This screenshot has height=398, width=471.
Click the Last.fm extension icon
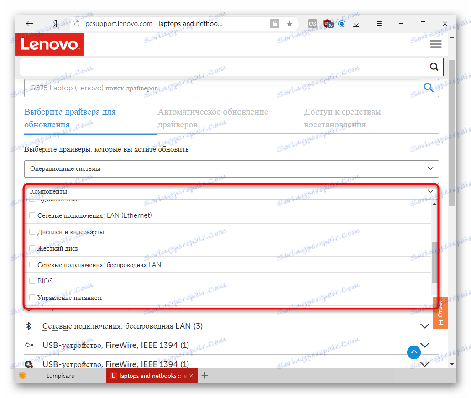click(x=313, y=23)
